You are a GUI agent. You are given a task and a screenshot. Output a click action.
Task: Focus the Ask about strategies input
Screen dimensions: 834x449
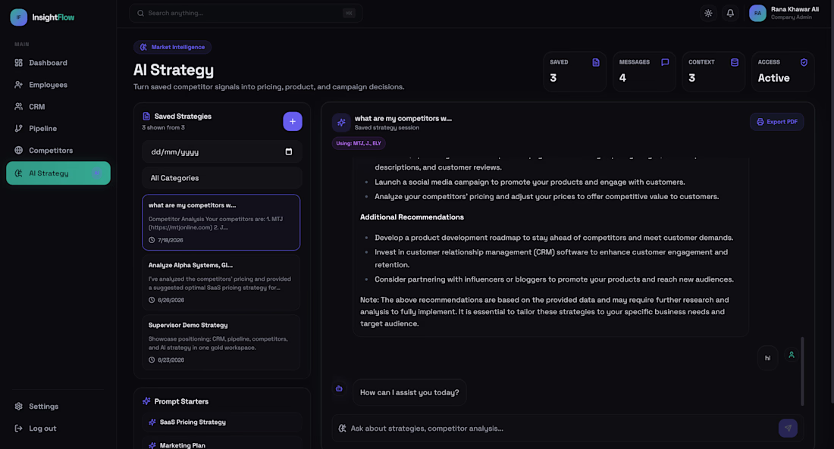(561, 429)
